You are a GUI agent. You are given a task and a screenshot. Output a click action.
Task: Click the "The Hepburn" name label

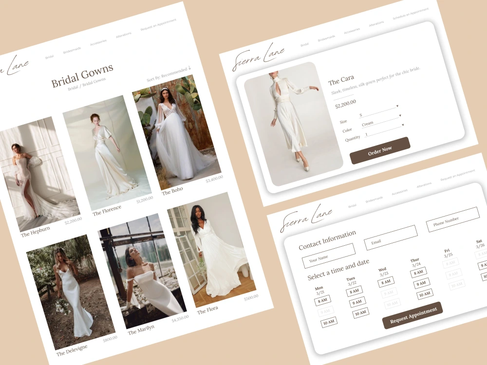click(x=36, y=232)
